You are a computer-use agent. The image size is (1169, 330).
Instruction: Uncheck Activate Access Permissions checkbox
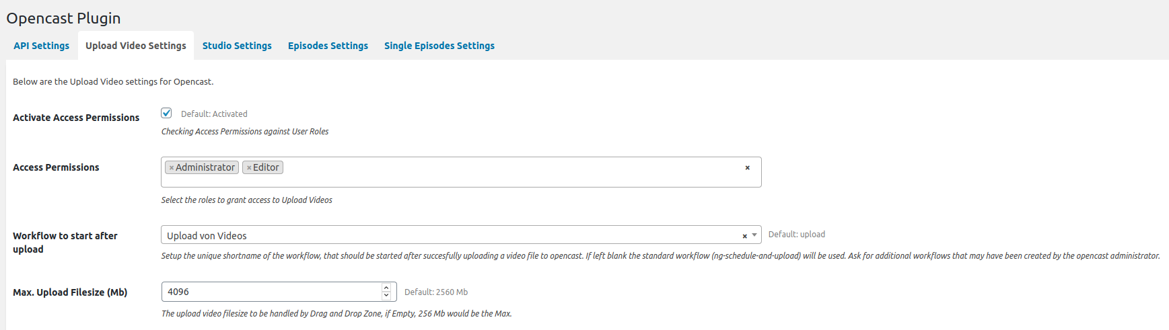166,113
